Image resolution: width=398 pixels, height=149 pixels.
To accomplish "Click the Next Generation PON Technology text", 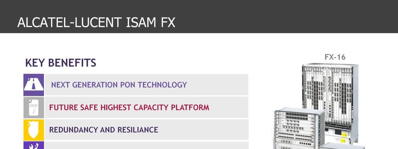I will pos(119,85).
